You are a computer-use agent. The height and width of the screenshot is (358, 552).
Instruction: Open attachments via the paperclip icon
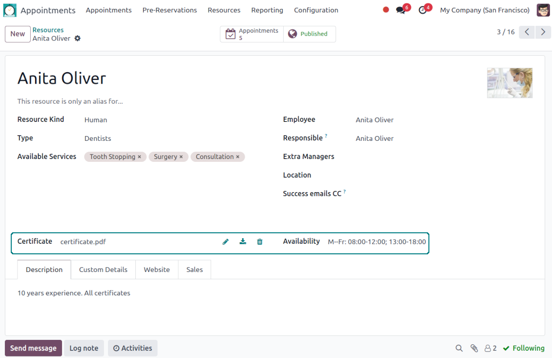tap(474, 348)
